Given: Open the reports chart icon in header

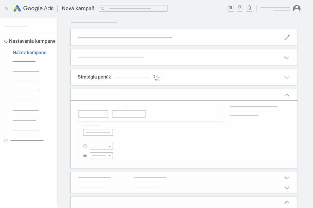Looking at the screenshot, I should click(231, 8).
